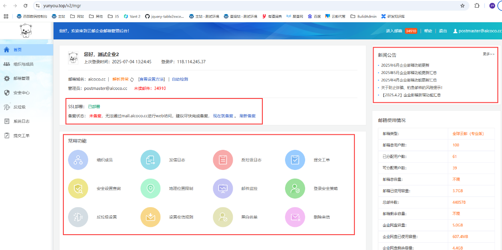502x250 pixels.
Task: Click the 地理位置限制 icon
Action: coord(150,188)
